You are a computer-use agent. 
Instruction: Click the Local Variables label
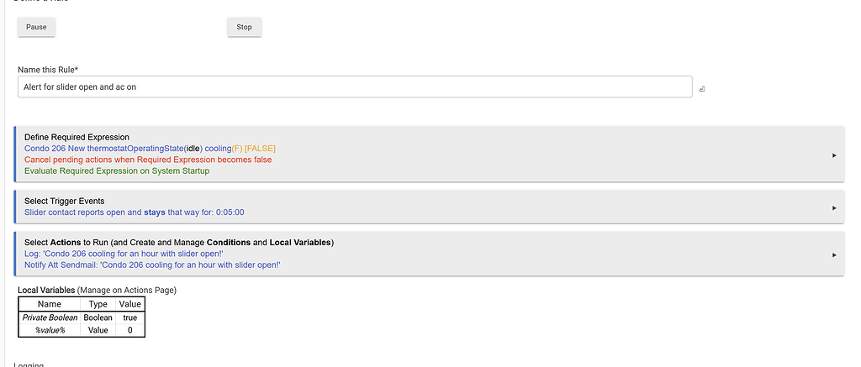[x=46, y=290]
